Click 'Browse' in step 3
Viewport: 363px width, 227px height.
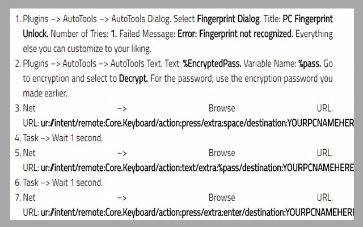pyautogui.click(x=222, y=108)
